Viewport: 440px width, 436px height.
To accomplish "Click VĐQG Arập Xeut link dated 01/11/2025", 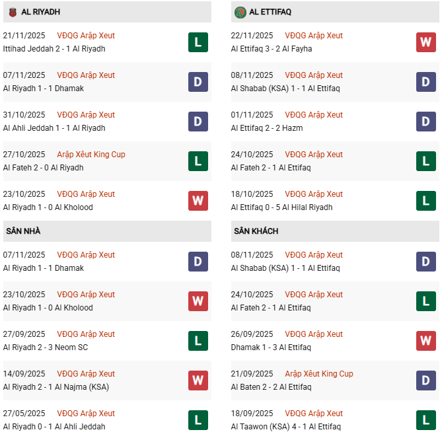I will 314,115.
